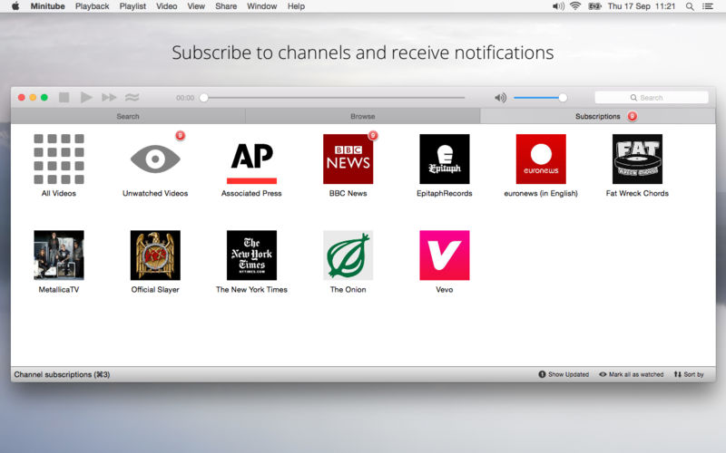Open macOS Spotlight search icon
This screenshot has width=726, height=453.
[690, 6]
